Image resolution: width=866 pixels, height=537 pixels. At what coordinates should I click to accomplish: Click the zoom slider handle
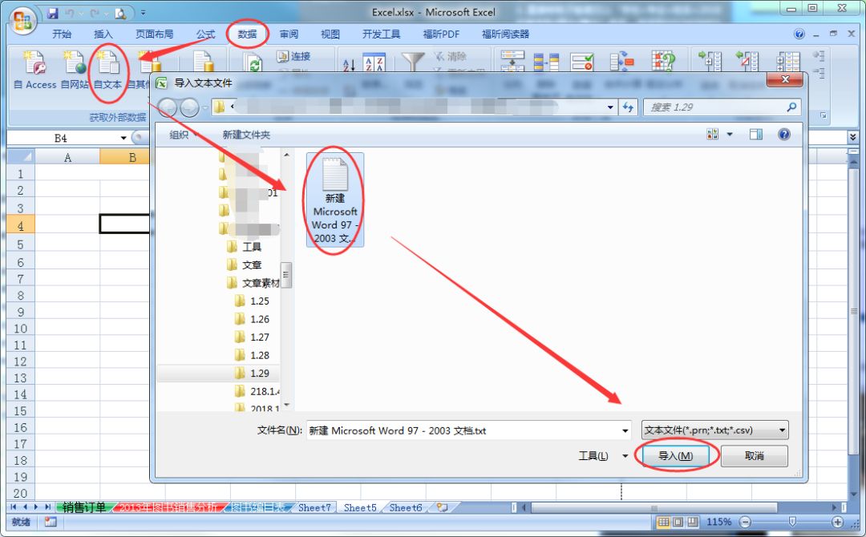coord(792,522)
